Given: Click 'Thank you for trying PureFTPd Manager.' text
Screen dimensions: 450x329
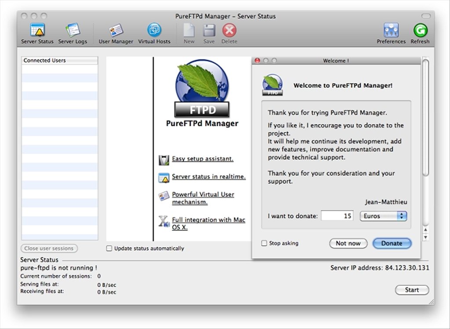Looking at the screenshot, I should coord(327,113).
